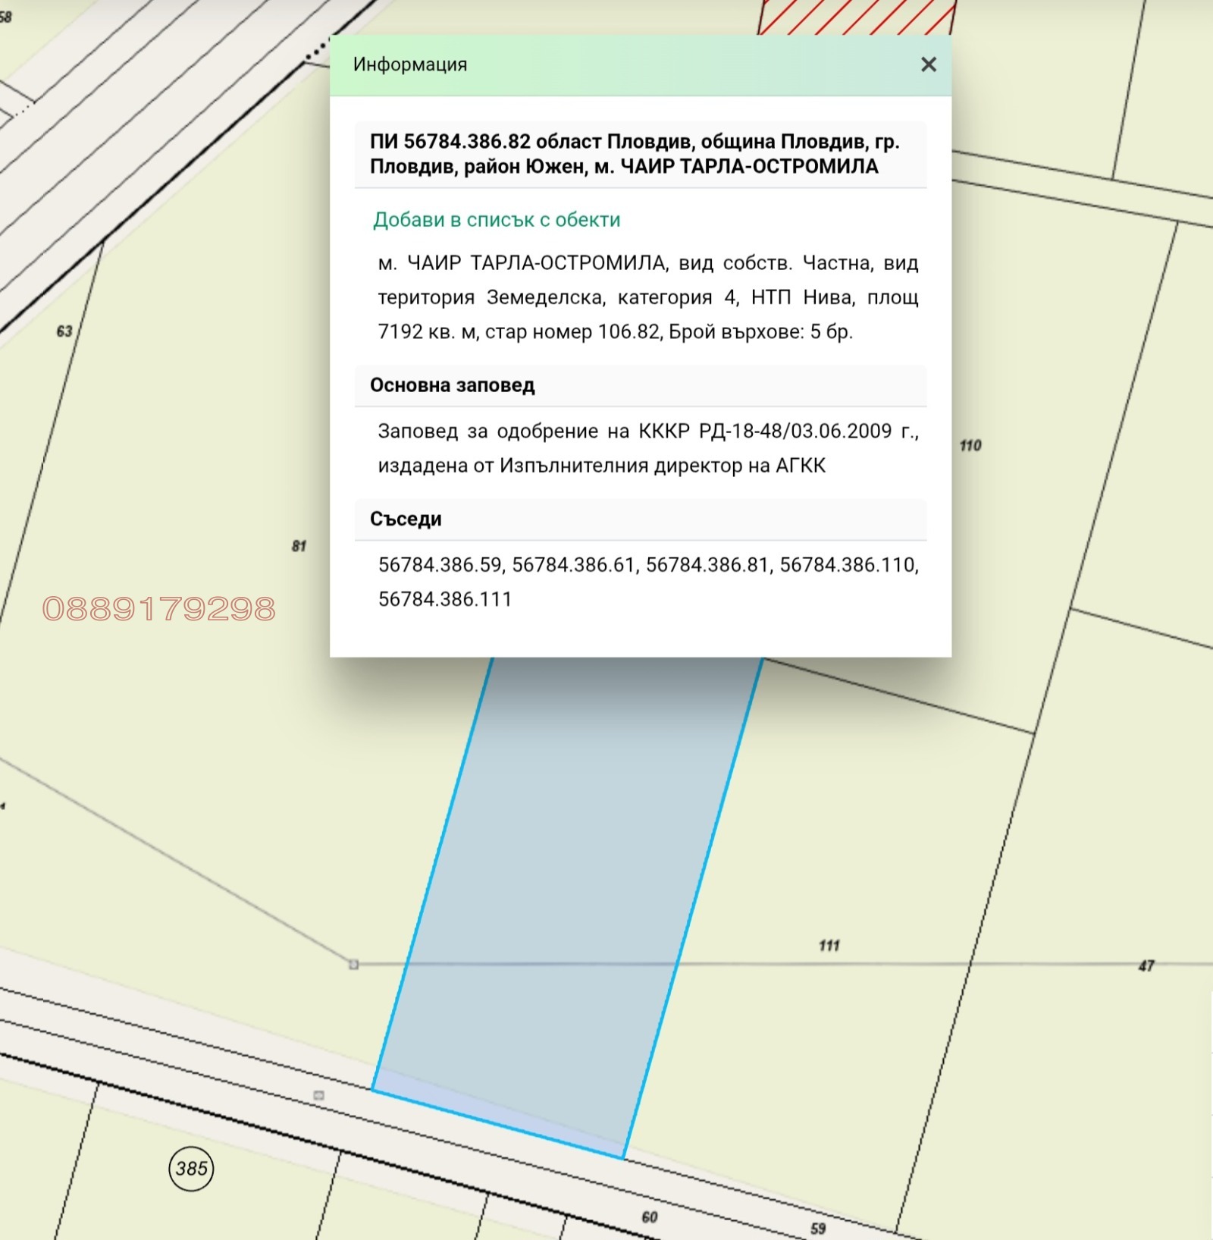Click the circled 385 district marker
Viewport: 1213px width, 1240px height.
pyautogui.click(x=191, y=1168)
